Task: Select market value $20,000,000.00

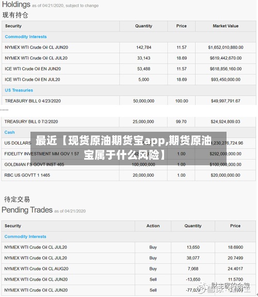Action: pos(225,175)
